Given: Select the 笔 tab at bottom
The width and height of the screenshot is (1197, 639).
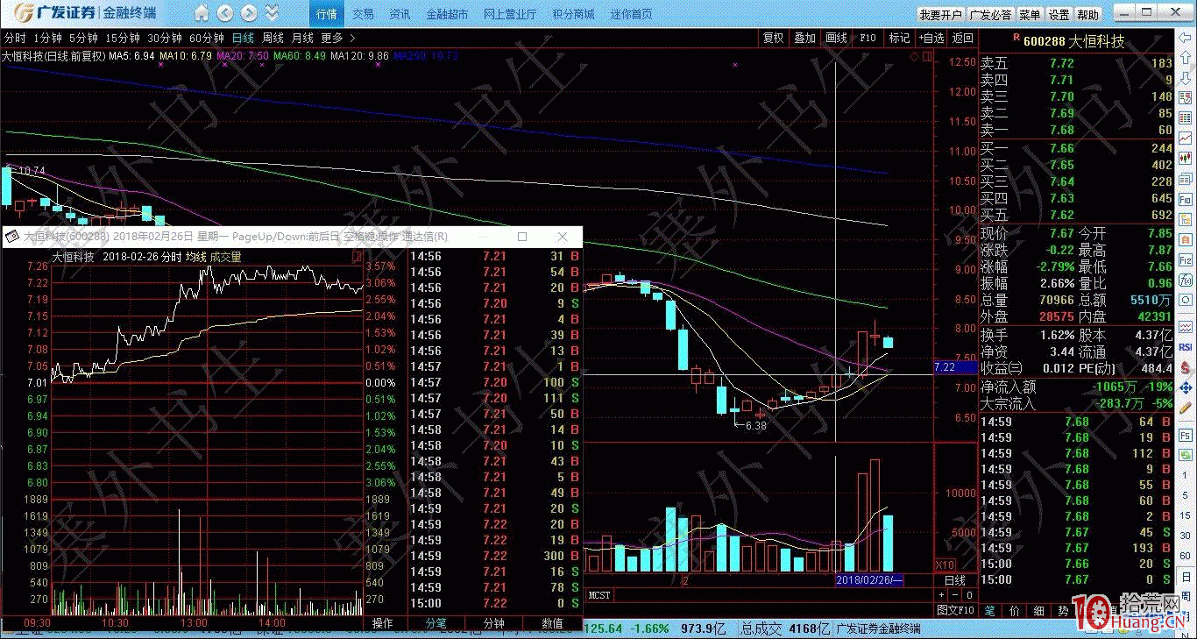Looking at the screenshot, I should [990, 610].
